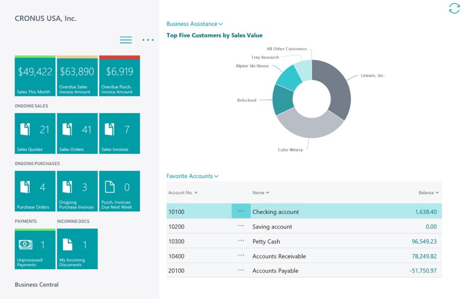
Task: Click the Accounts Receivable name cell
Action: click(x=279, y=256)
